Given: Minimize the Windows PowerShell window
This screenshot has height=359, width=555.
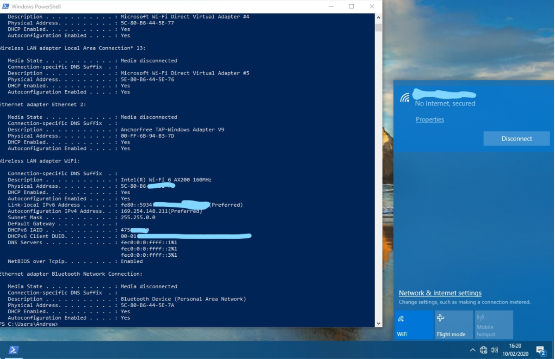Looking at the screenshot, I should (x=331, y=6).
